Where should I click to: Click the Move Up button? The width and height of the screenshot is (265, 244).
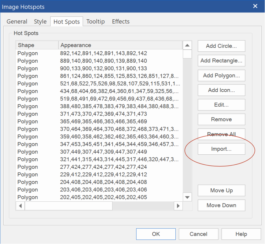click(221, 190)
